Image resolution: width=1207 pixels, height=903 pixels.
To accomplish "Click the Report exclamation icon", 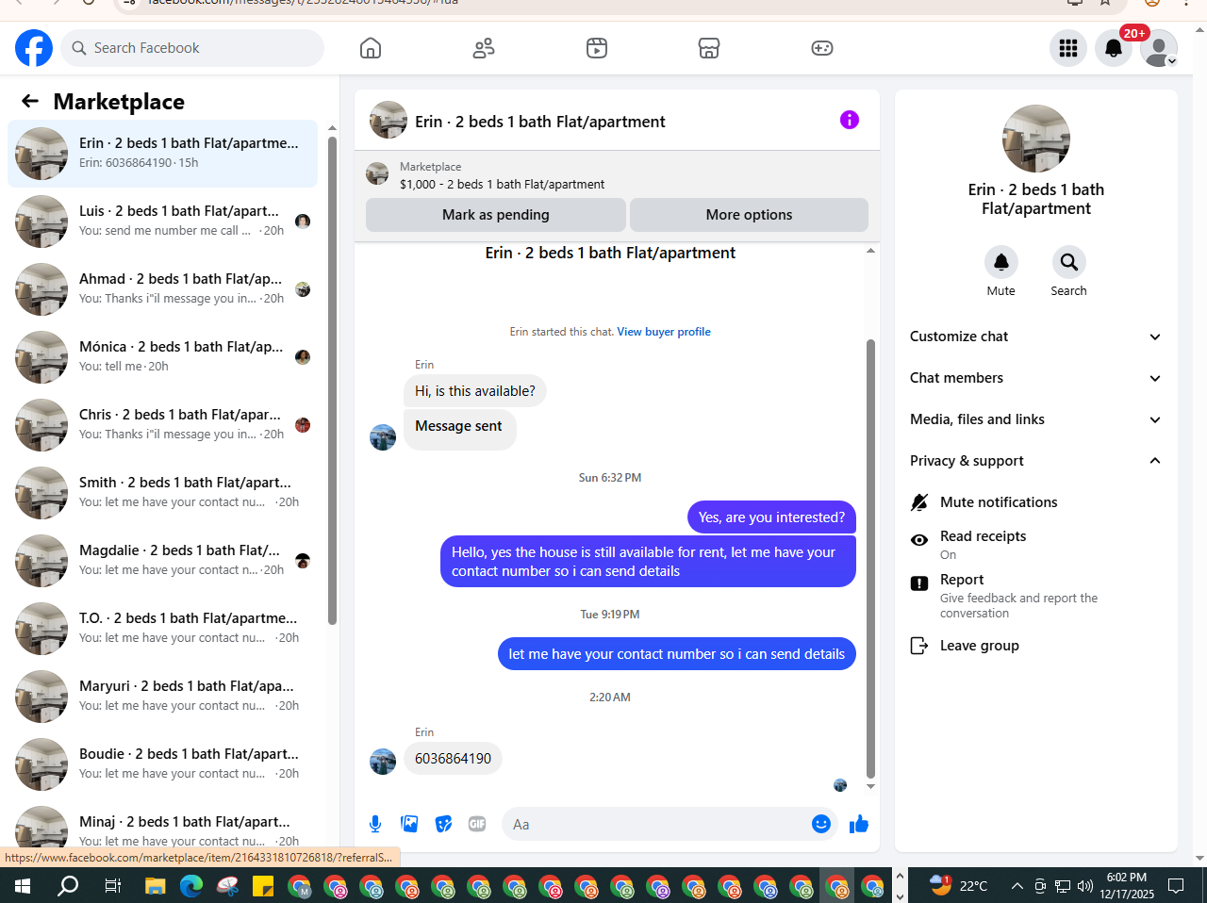I will point(919,583).
